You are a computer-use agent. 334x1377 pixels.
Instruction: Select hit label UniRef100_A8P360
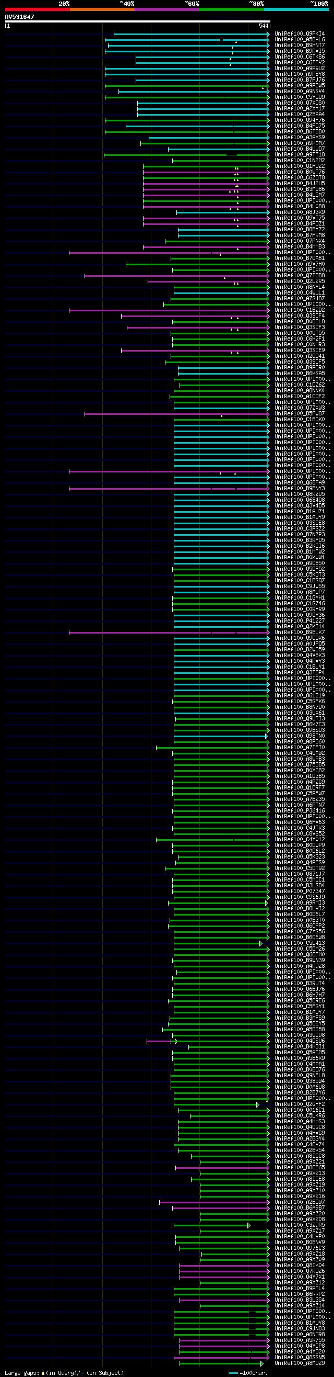point(300,741)
